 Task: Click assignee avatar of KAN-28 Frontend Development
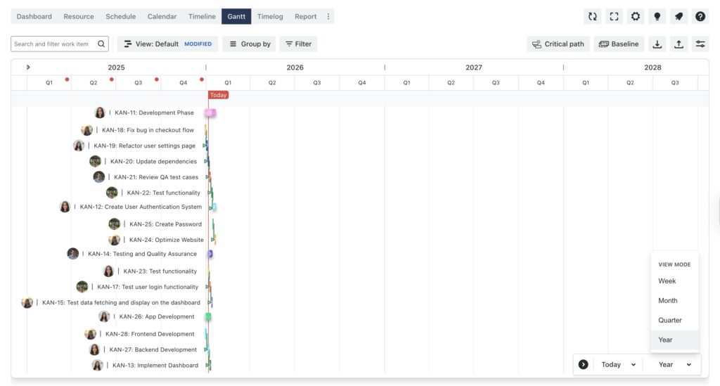(x=91, y=334)
